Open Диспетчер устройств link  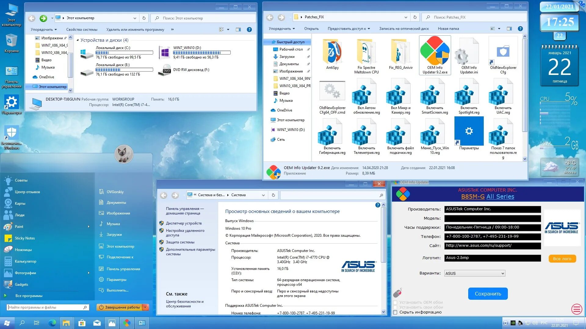click(x=184, y=223)
